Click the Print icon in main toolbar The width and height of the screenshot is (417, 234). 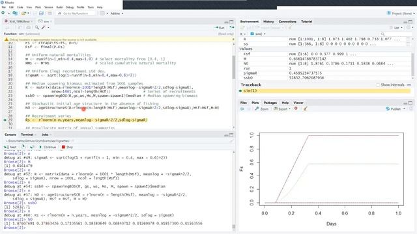click(x=50, y=13)
